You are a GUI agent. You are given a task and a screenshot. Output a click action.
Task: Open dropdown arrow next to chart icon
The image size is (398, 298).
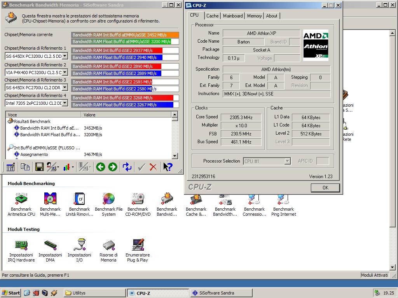point(73,167)
